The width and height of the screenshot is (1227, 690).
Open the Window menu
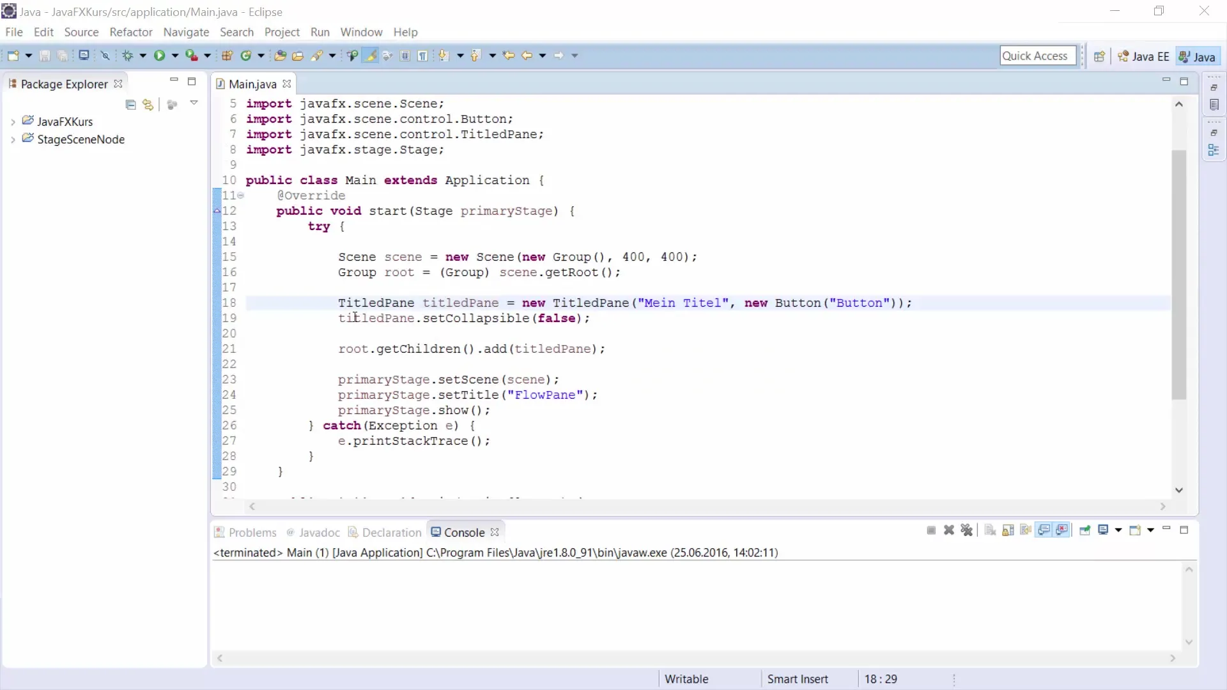click(x=361, y=32)
